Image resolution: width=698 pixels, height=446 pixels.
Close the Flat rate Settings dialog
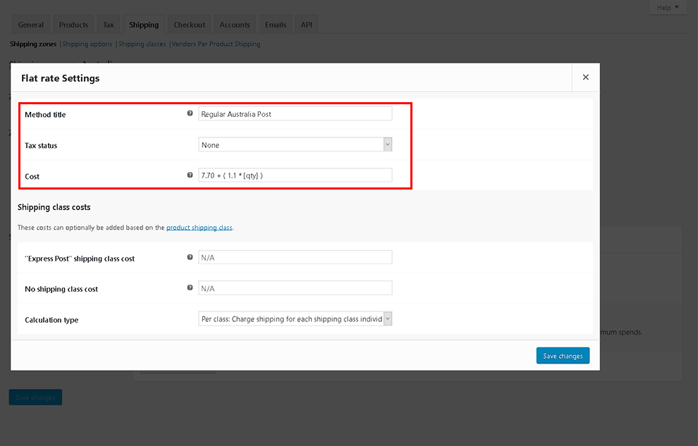586,78
